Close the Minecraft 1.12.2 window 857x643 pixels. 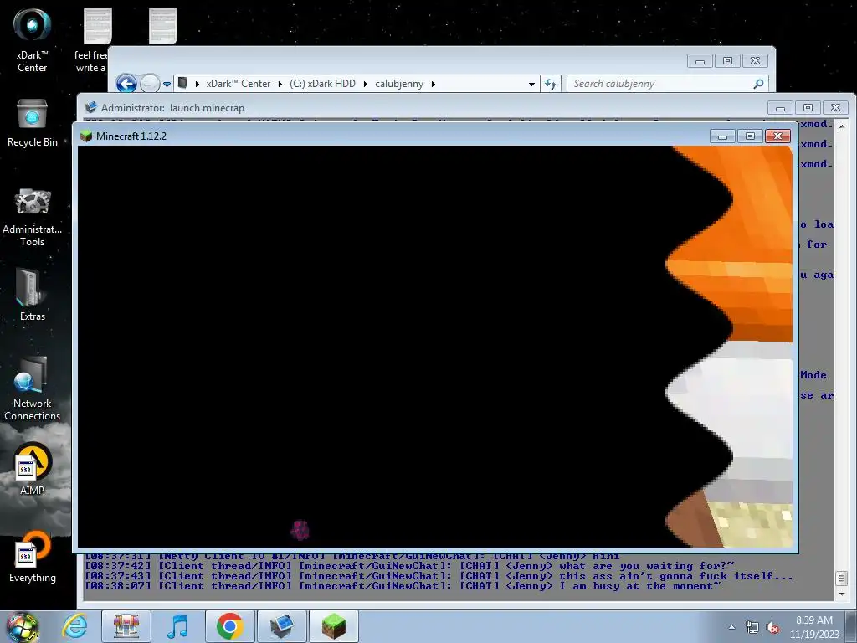pos(777,136)
